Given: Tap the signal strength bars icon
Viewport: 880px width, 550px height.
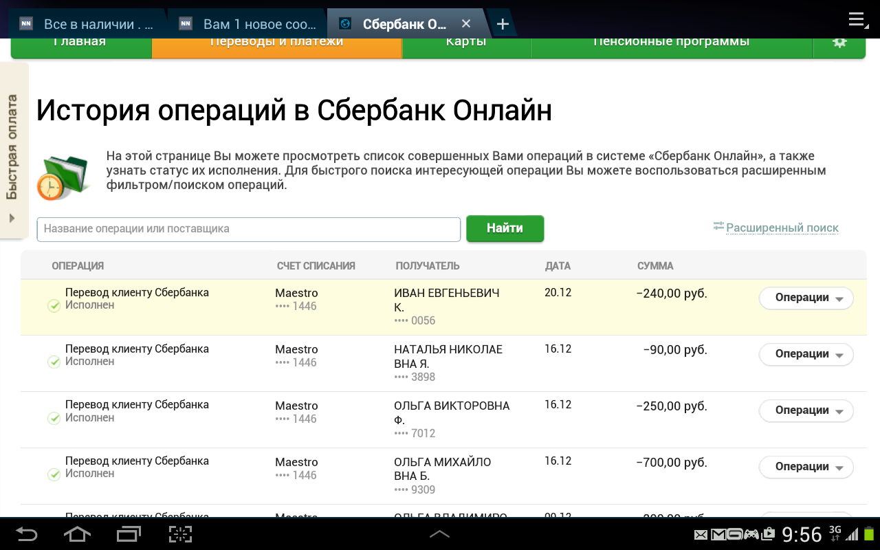Looking at the screenshot, I should 852,534.
